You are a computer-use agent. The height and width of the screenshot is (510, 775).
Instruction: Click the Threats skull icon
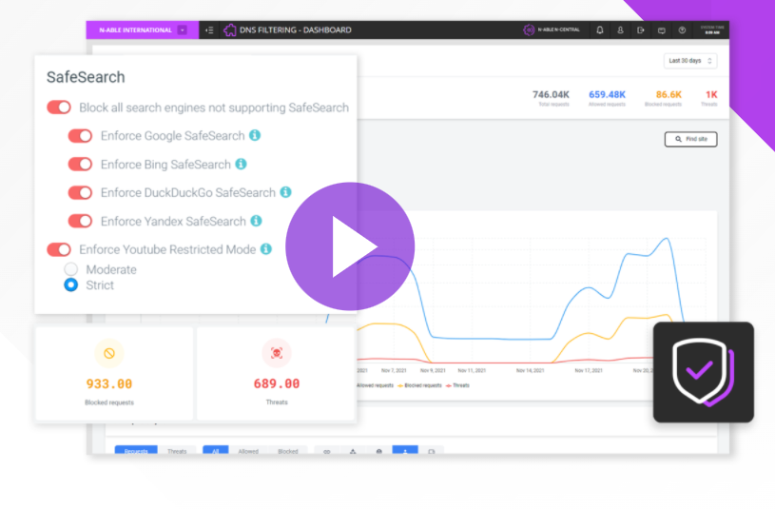[277, 353]
